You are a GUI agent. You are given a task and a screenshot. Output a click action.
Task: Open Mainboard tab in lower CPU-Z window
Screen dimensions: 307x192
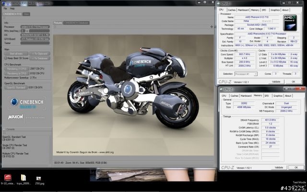click(x=246, y=96)
